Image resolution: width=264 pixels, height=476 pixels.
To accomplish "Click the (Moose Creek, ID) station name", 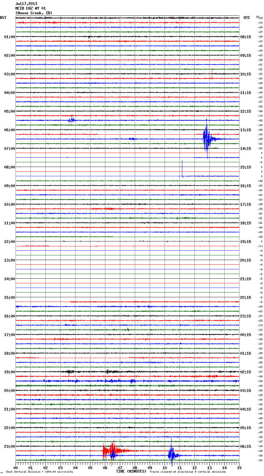I will [34, 13].
